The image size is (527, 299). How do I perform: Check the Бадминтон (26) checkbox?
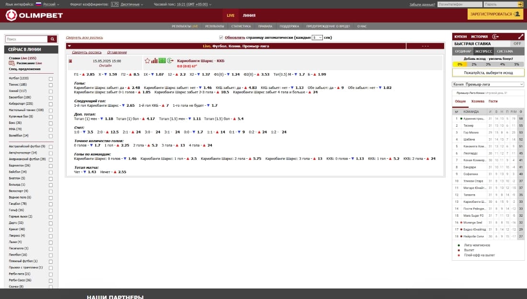click(51, 166)
